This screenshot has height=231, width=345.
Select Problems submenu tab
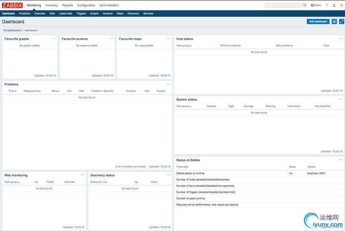tap(24, 14)
